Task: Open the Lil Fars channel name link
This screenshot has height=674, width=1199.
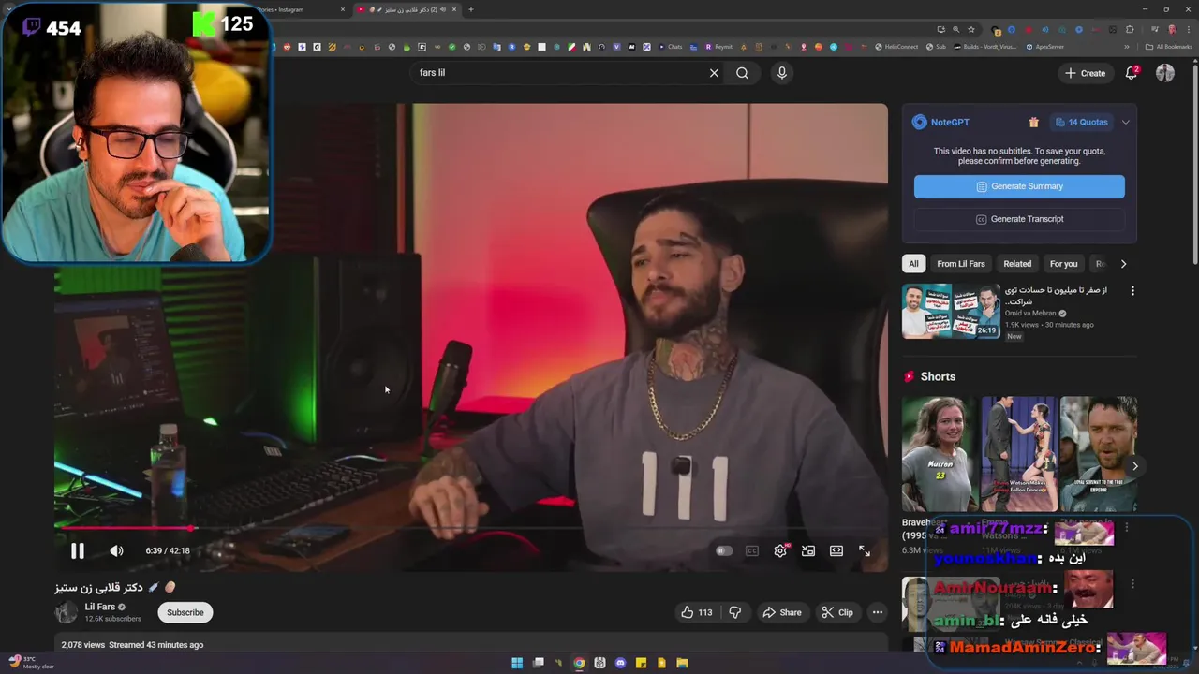Action: coord(100,607)
